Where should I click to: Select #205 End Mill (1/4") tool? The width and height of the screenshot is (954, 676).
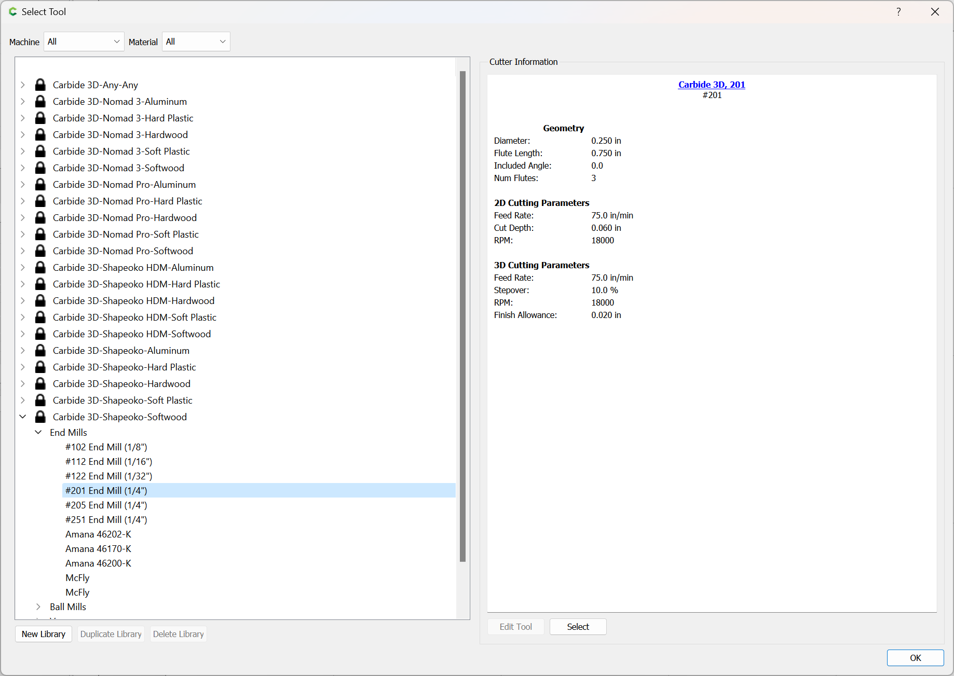coord(106,505)
